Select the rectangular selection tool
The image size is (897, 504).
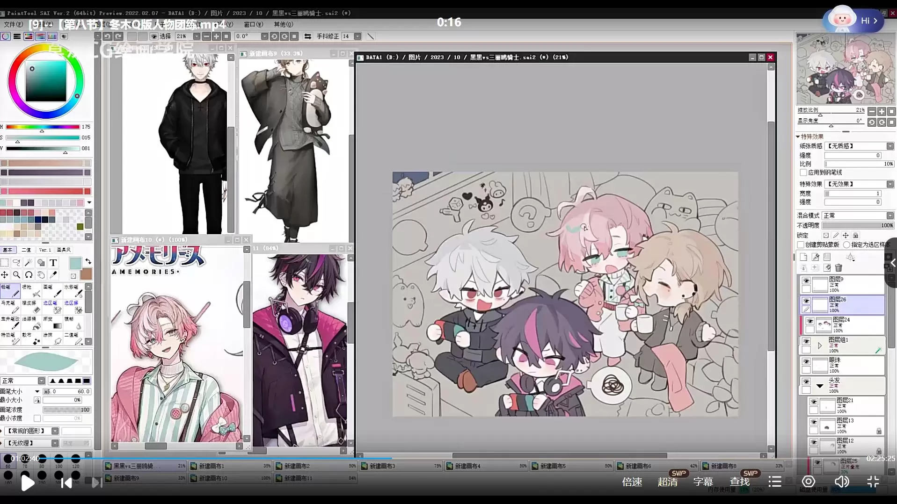coord(5,263)
